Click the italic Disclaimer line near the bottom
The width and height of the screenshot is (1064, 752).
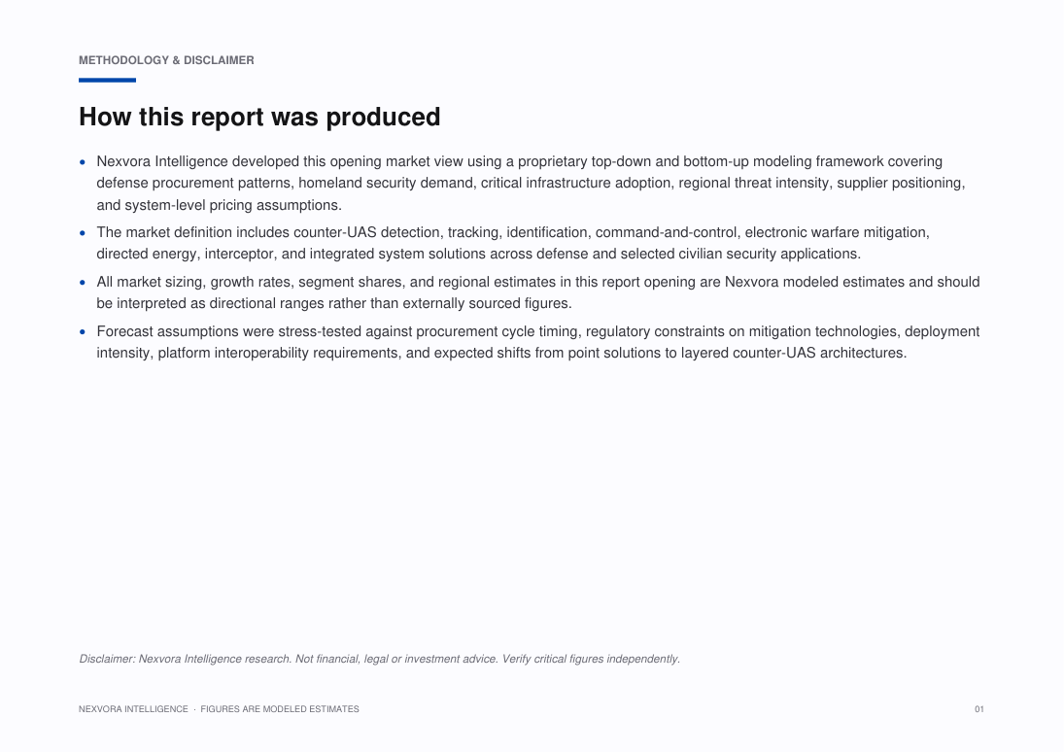point(379,659)
